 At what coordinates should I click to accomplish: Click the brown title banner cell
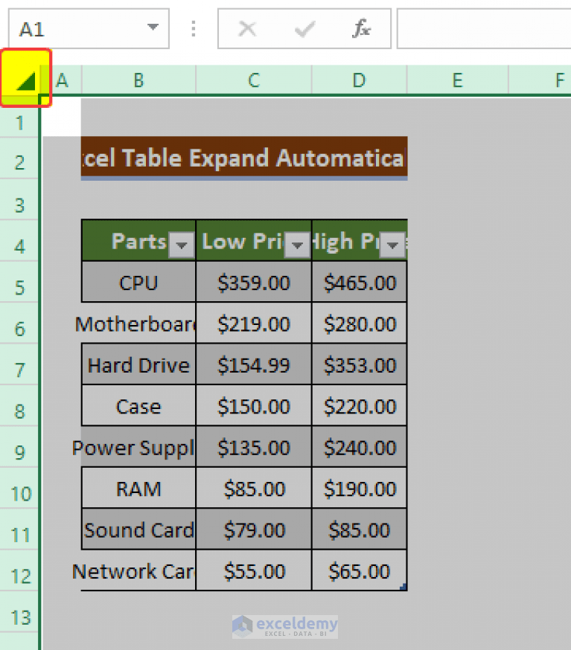[244, 158]
